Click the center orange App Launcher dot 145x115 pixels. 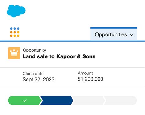[x=15, y=32]
